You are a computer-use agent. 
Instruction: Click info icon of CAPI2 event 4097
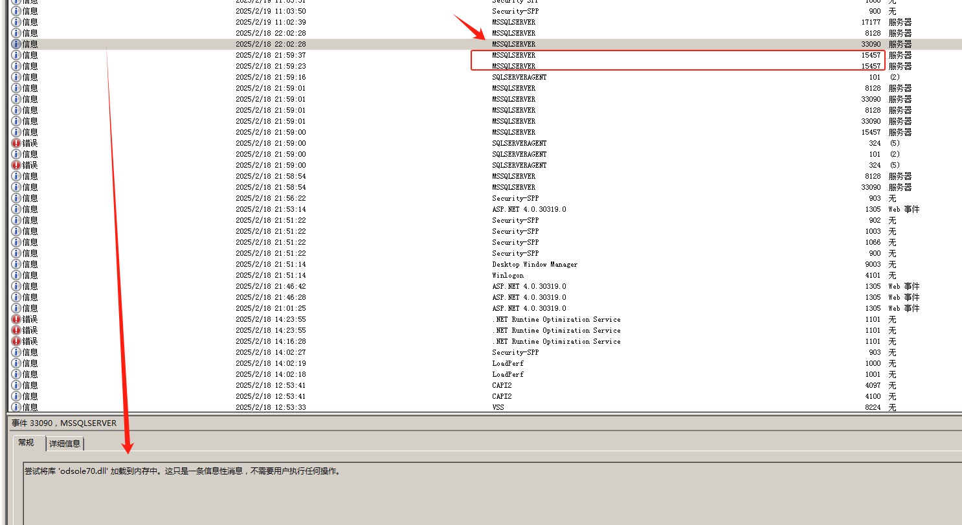(16, 385)
